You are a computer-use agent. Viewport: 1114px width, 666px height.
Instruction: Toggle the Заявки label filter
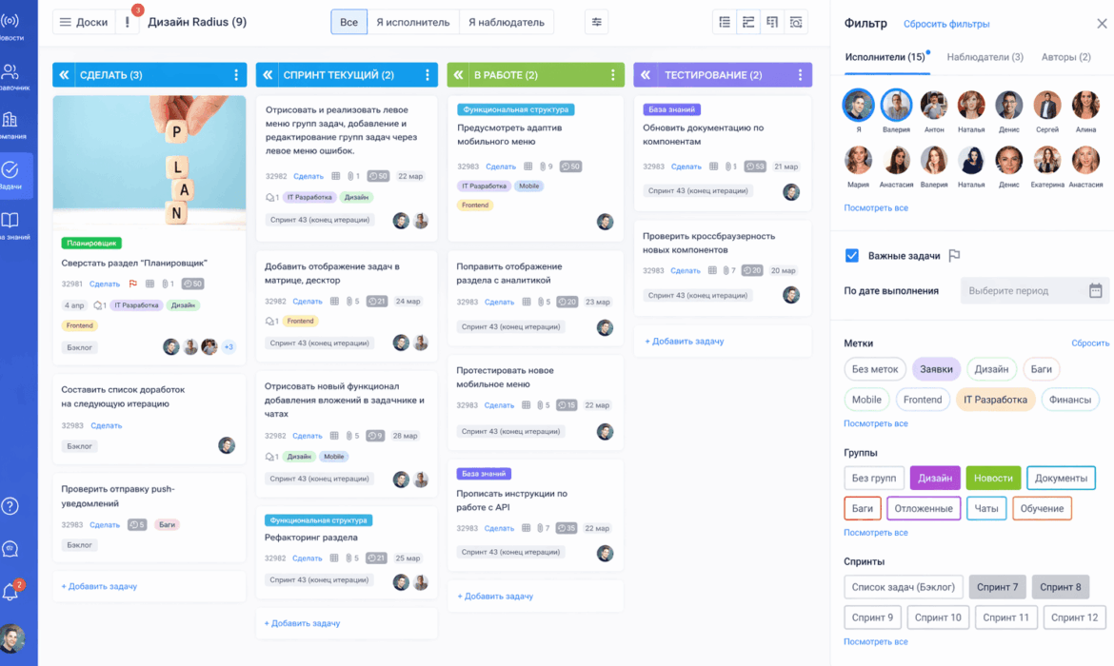[x=936, y=370]
